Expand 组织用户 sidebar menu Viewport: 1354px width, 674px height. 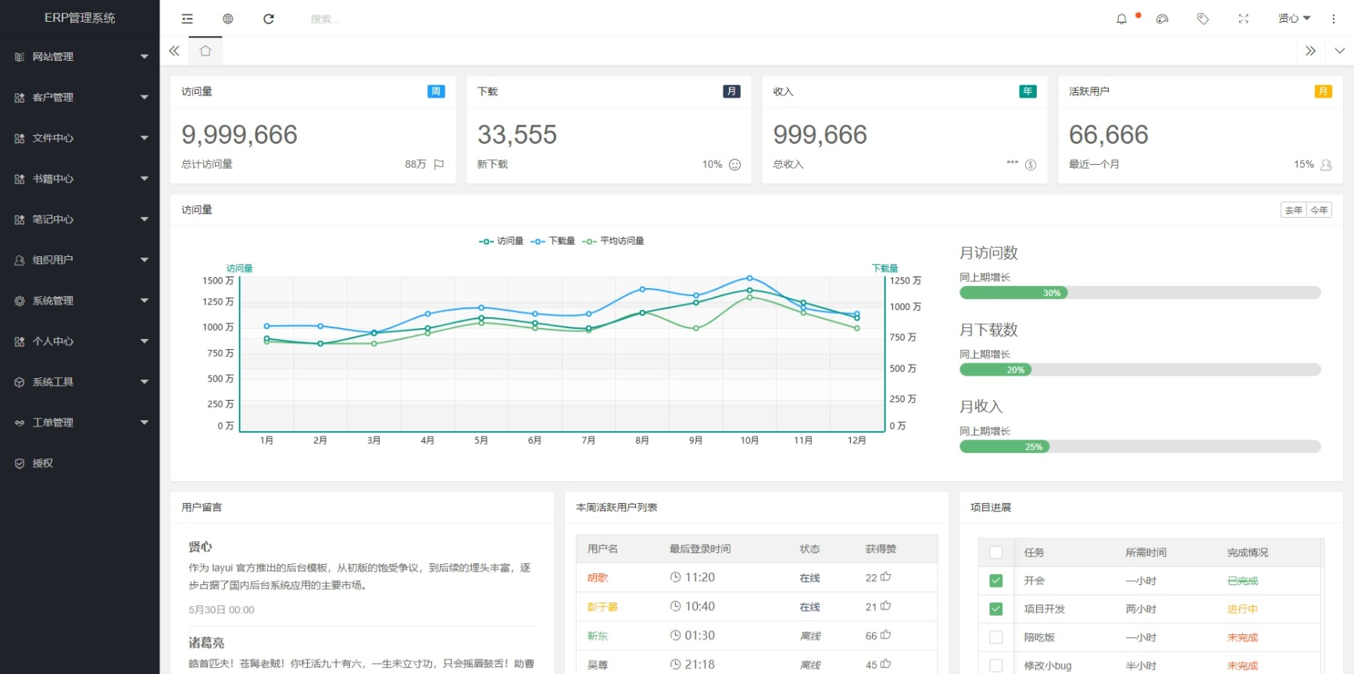[80, 260]
